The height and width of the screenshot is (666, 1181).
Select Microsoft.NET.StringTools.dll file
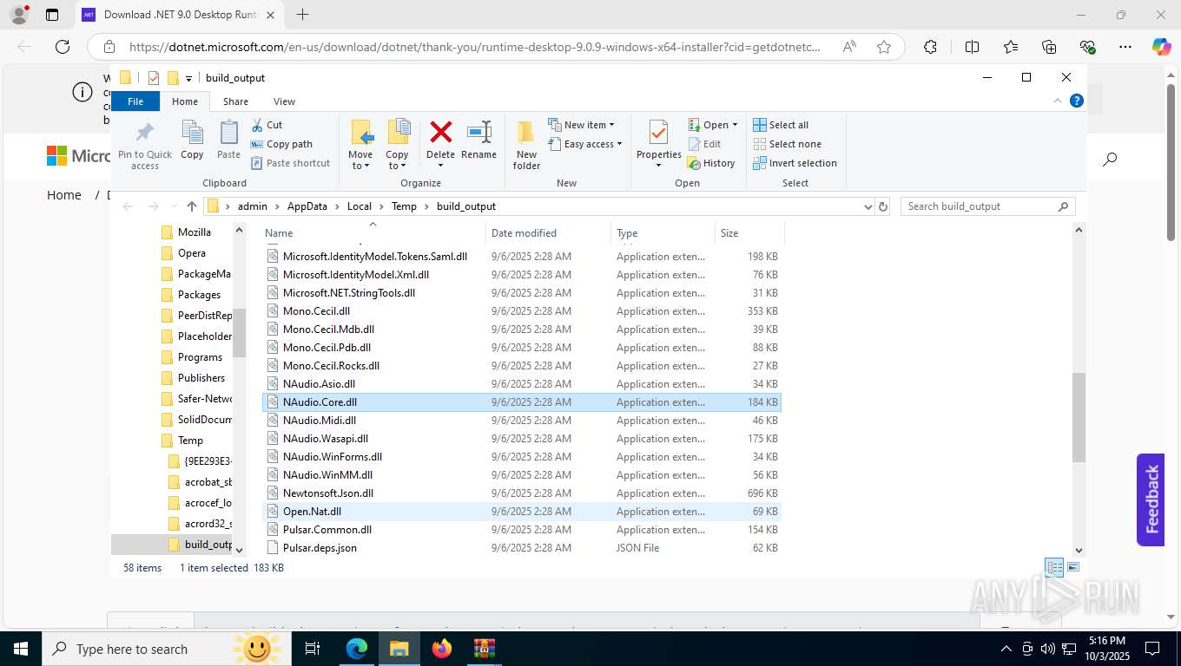pyautogui.click(x=521, y=293)
